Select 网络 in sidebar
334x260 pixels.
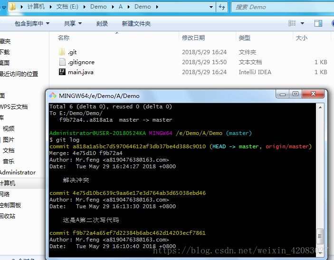[5, 194]
